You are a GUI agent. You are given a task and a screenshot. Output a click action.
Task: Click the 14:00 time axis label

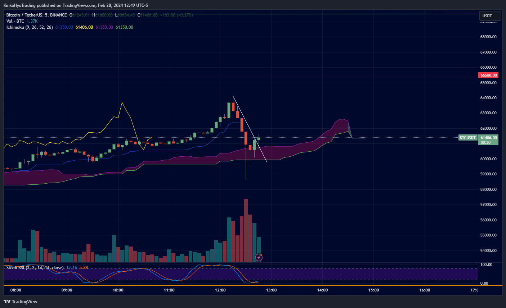pyautogui.click(x=323, y=290)
